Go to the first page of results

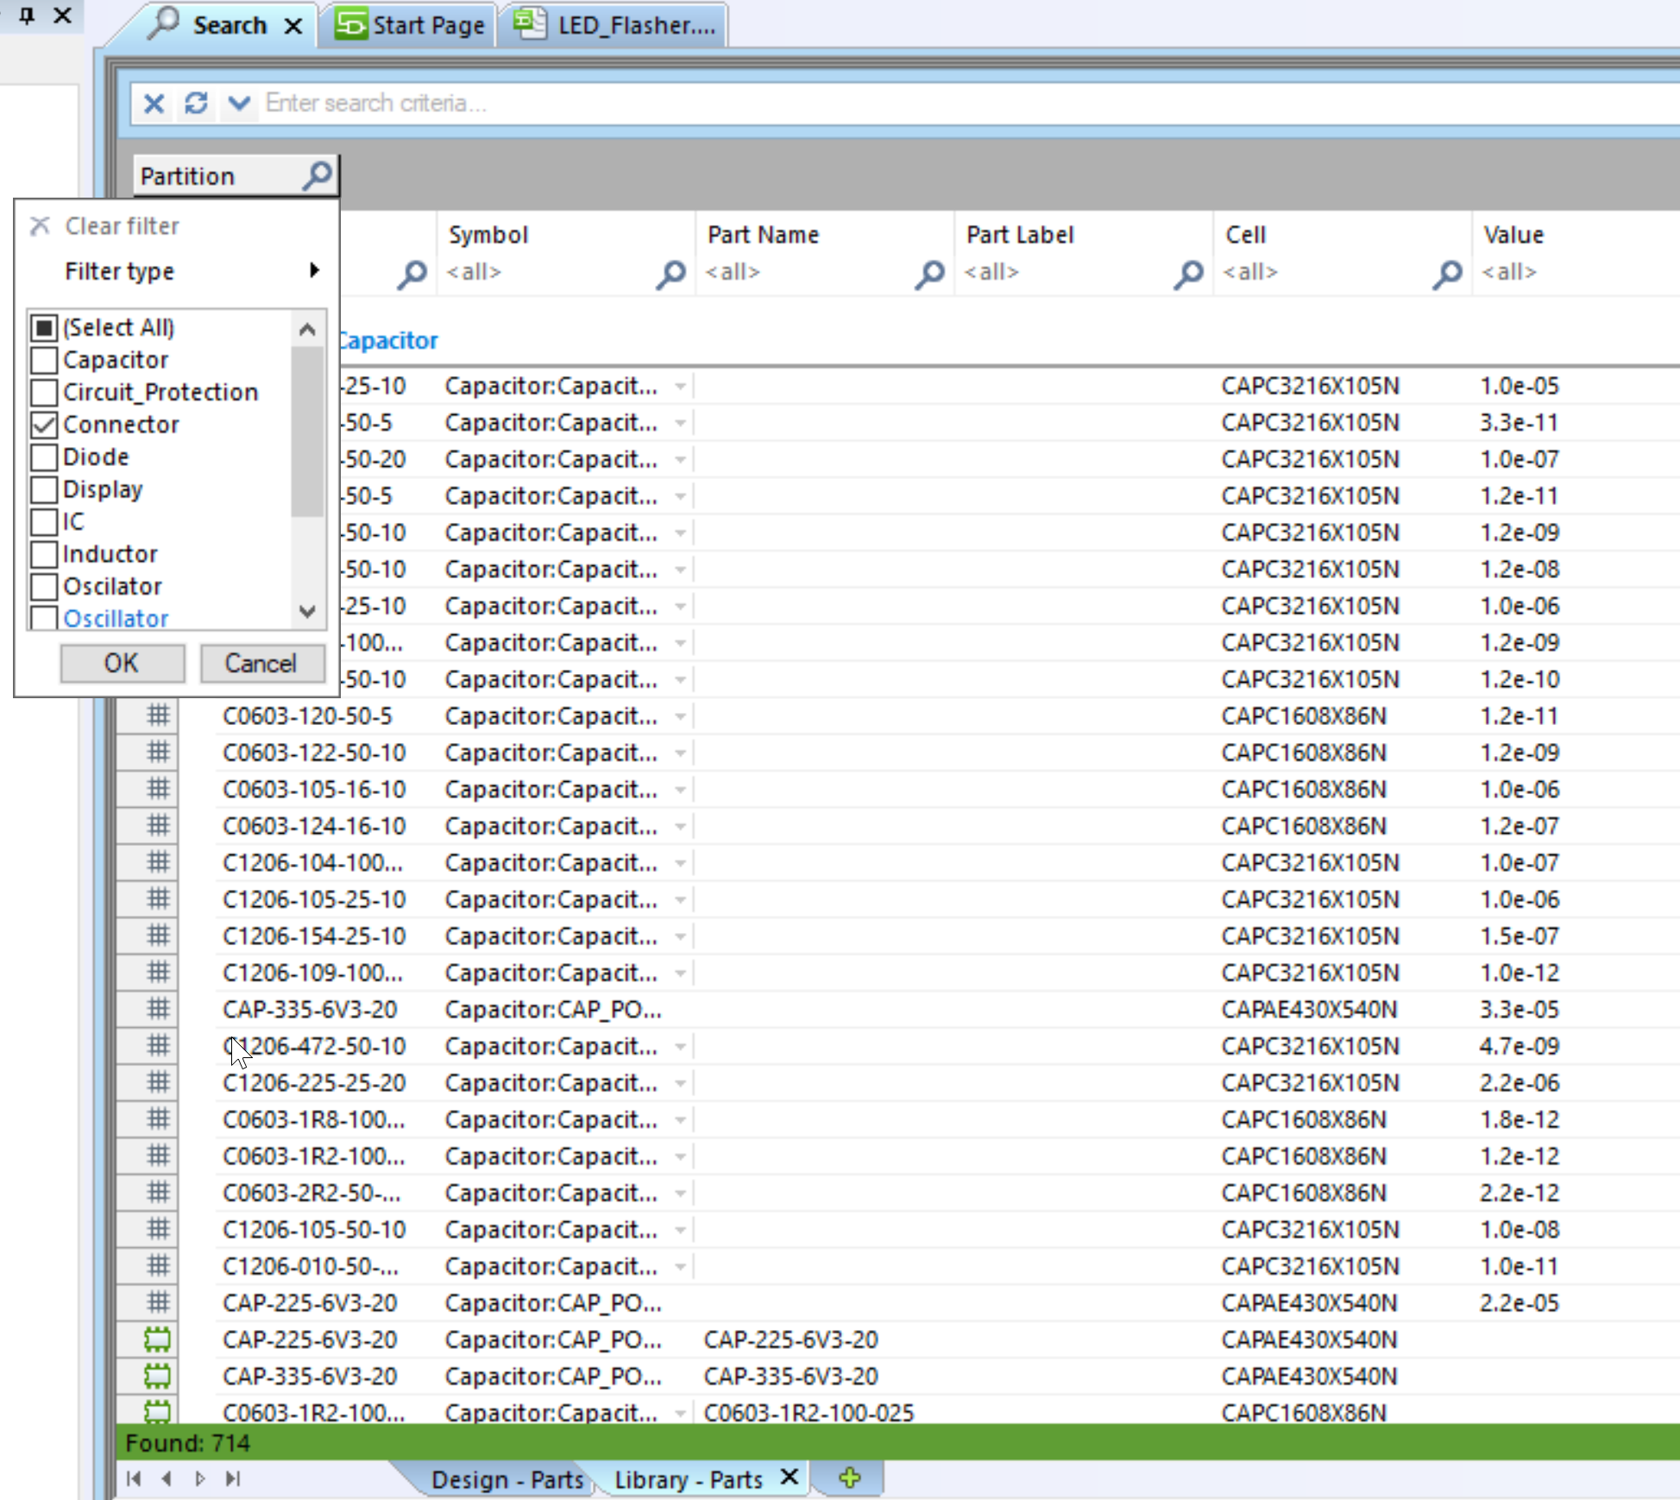tap(134, 1478)
